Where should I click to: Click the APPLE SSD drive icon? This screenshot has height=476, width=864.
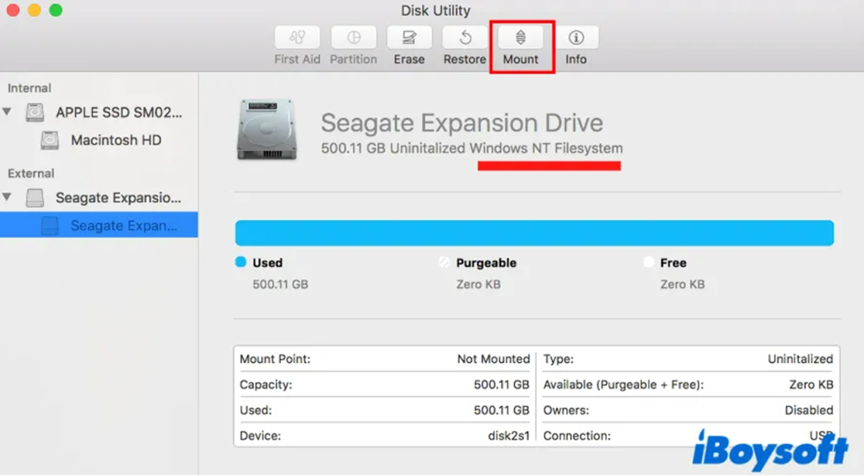pyautogui.click(x=35, y=112)
